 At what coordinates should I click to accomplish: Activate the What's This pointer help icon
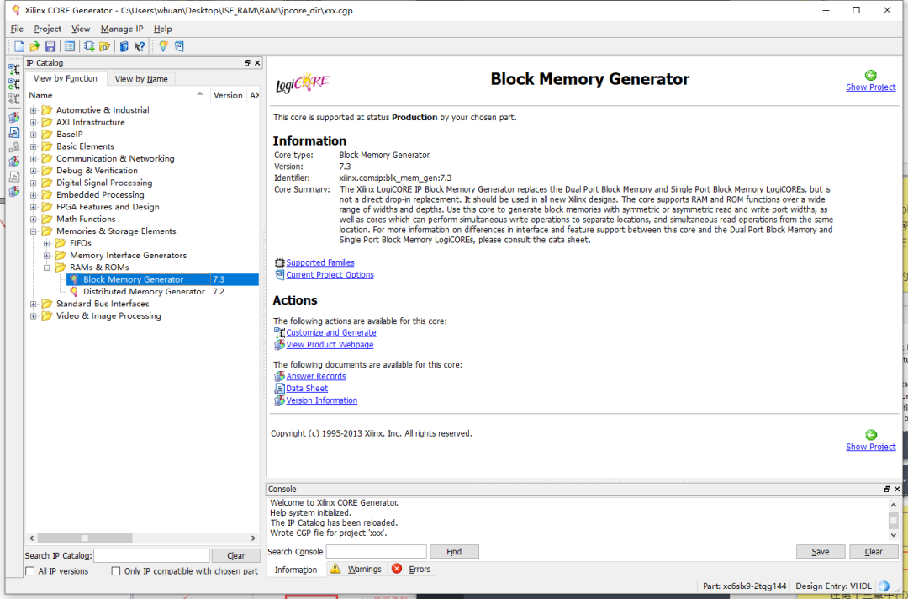(140, 47)
